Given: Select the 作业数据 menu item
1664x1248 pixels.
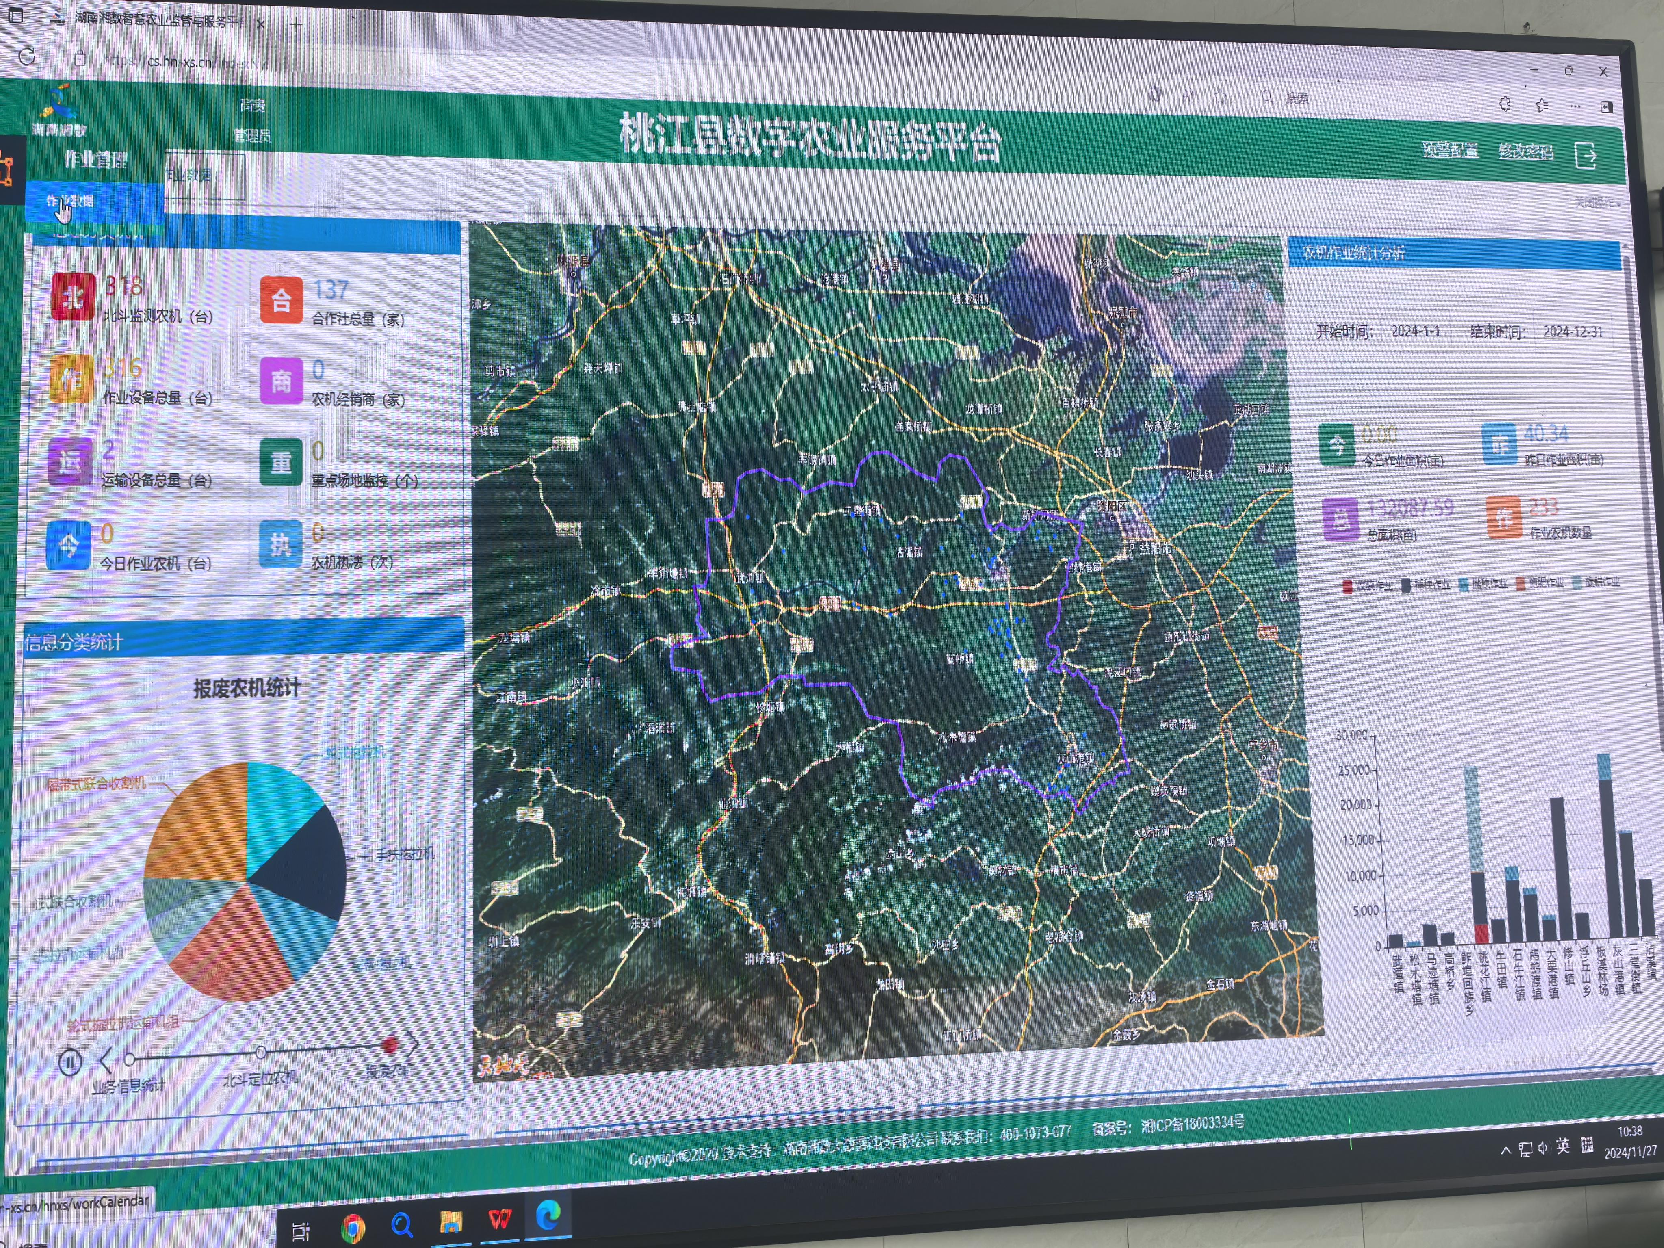Looking at the screenshot, I should [x=71, y=201].
